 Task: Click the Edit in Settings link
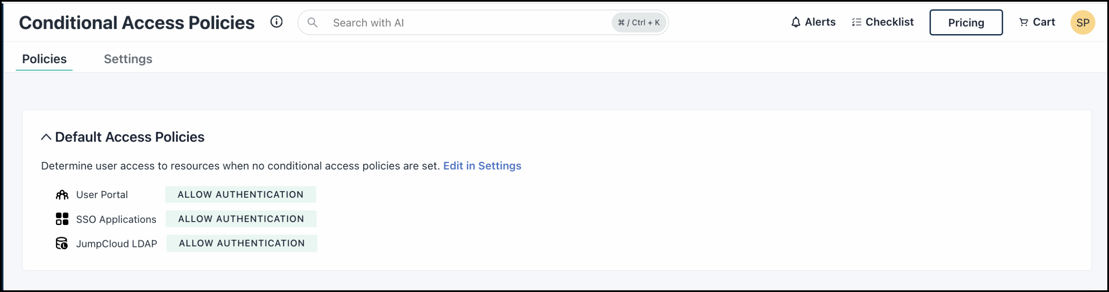(x=483, y=166)
